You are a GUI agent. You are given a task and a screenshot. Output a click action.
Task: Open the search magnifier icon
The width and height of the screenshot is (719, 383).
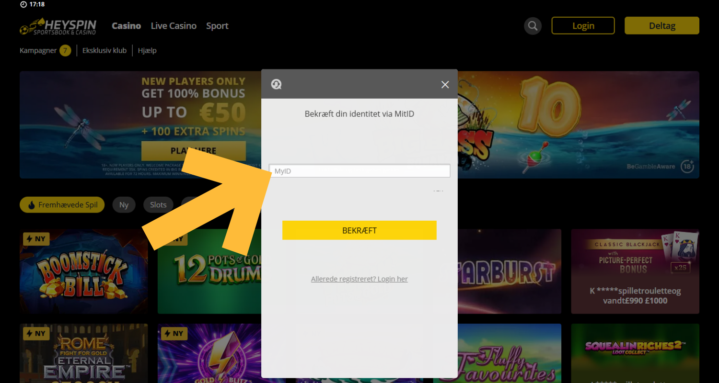click(533, 26)
